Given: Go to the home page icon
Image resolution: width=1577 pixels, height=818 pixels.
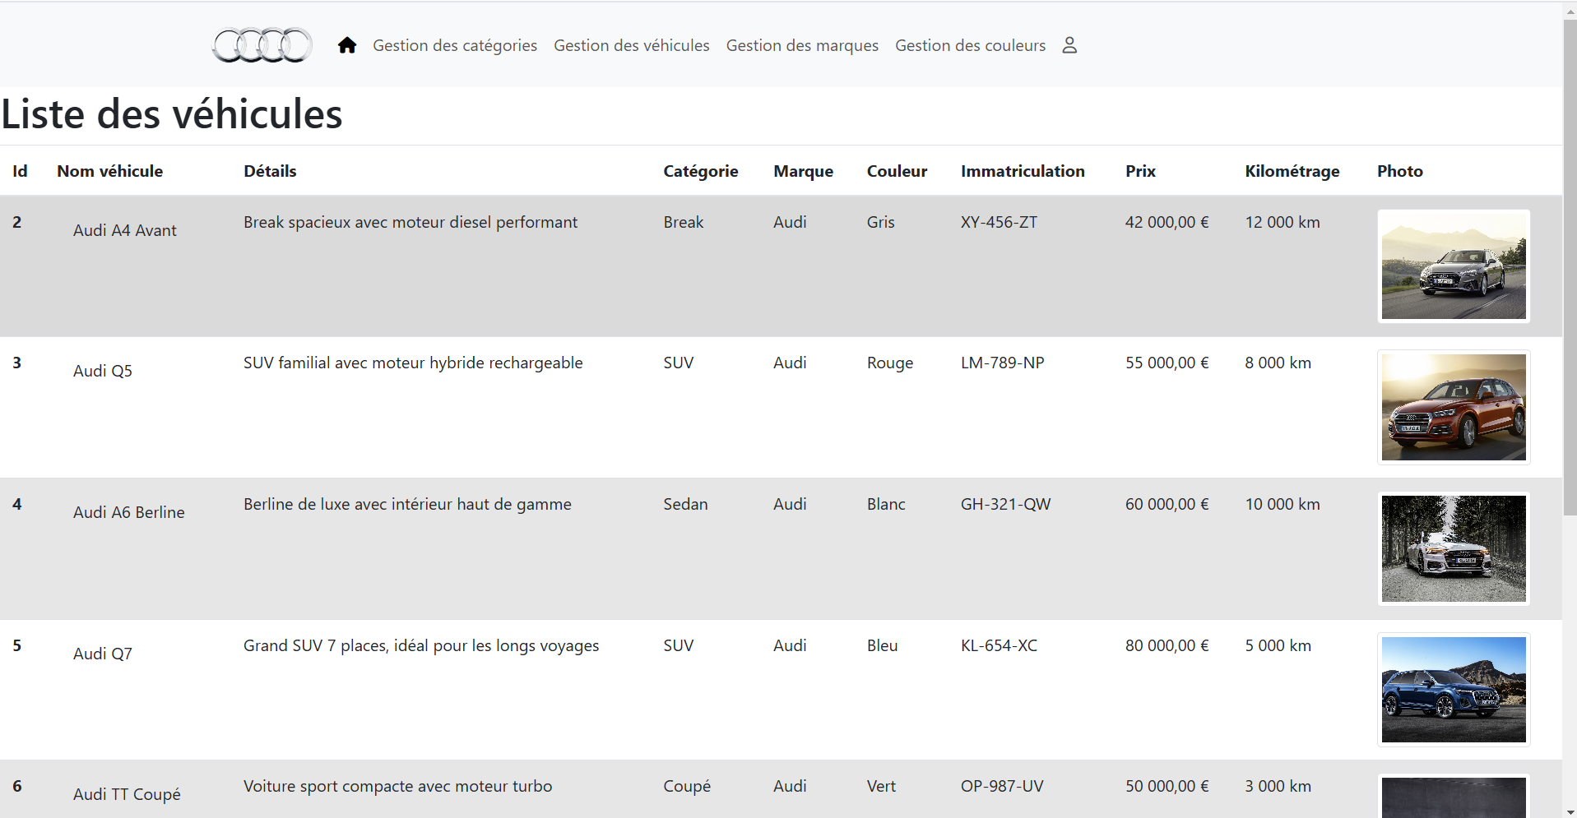Looking at the screenshot, I should pyautogui.click(x=347, y=45).
